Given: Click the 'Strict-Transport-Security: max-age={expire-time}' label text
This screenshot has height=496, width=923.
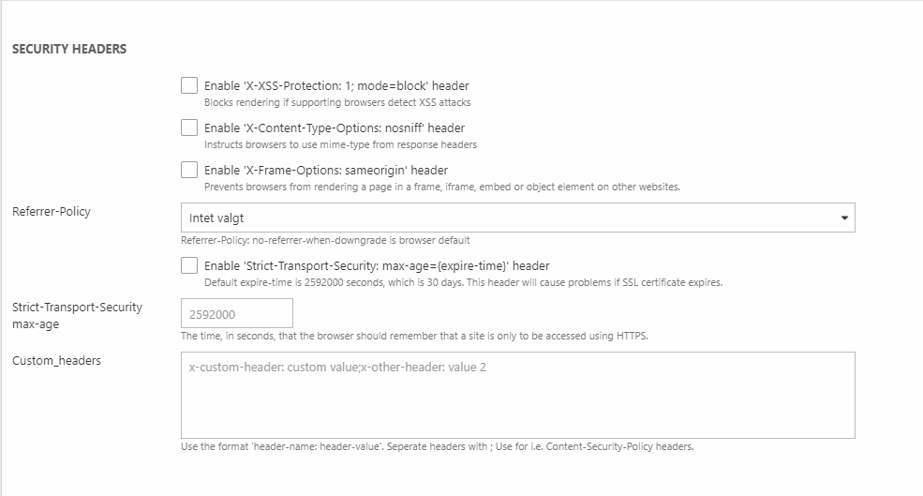Looking at the screenshot, I should (377, 266).
